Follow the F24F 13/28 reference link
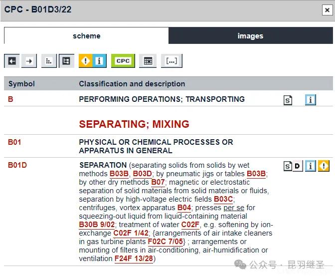 click(134, 259)
